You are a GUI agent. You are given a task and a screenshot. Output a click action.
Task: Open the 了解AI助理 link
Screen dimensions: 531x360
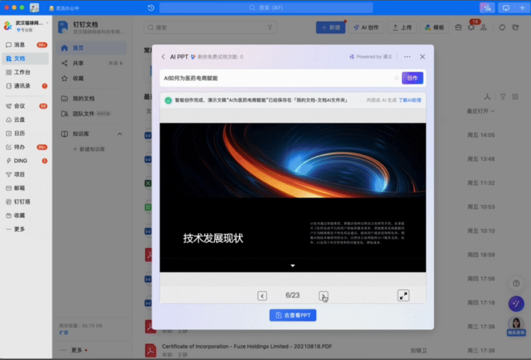point(409,100)
